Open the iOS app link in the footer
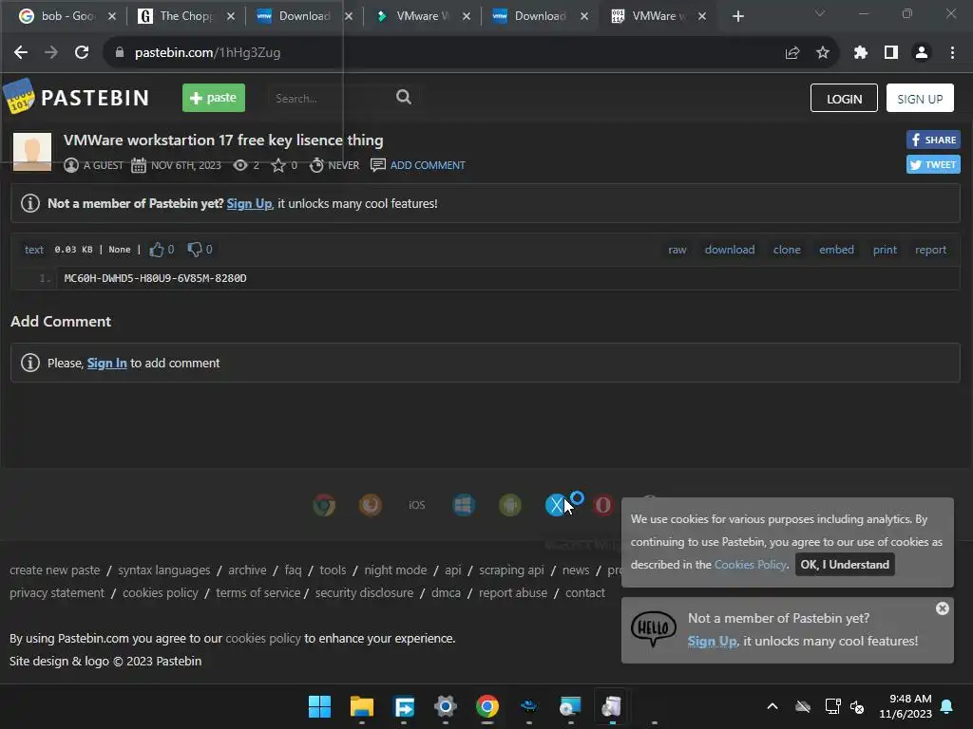This screenshot has width=973, height=729. (417, 505)
